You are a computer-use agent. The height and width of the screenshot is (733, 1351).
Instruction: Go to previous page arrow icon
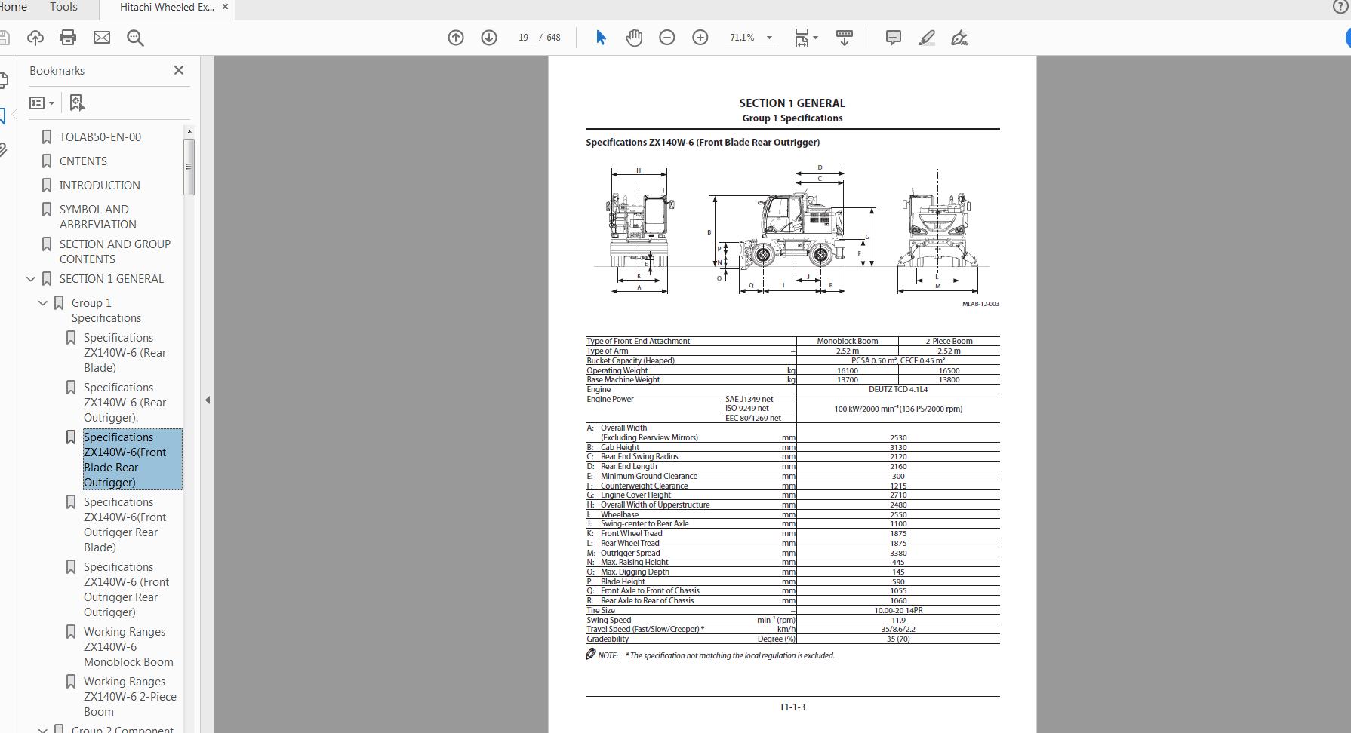click(x=456, y=38)
